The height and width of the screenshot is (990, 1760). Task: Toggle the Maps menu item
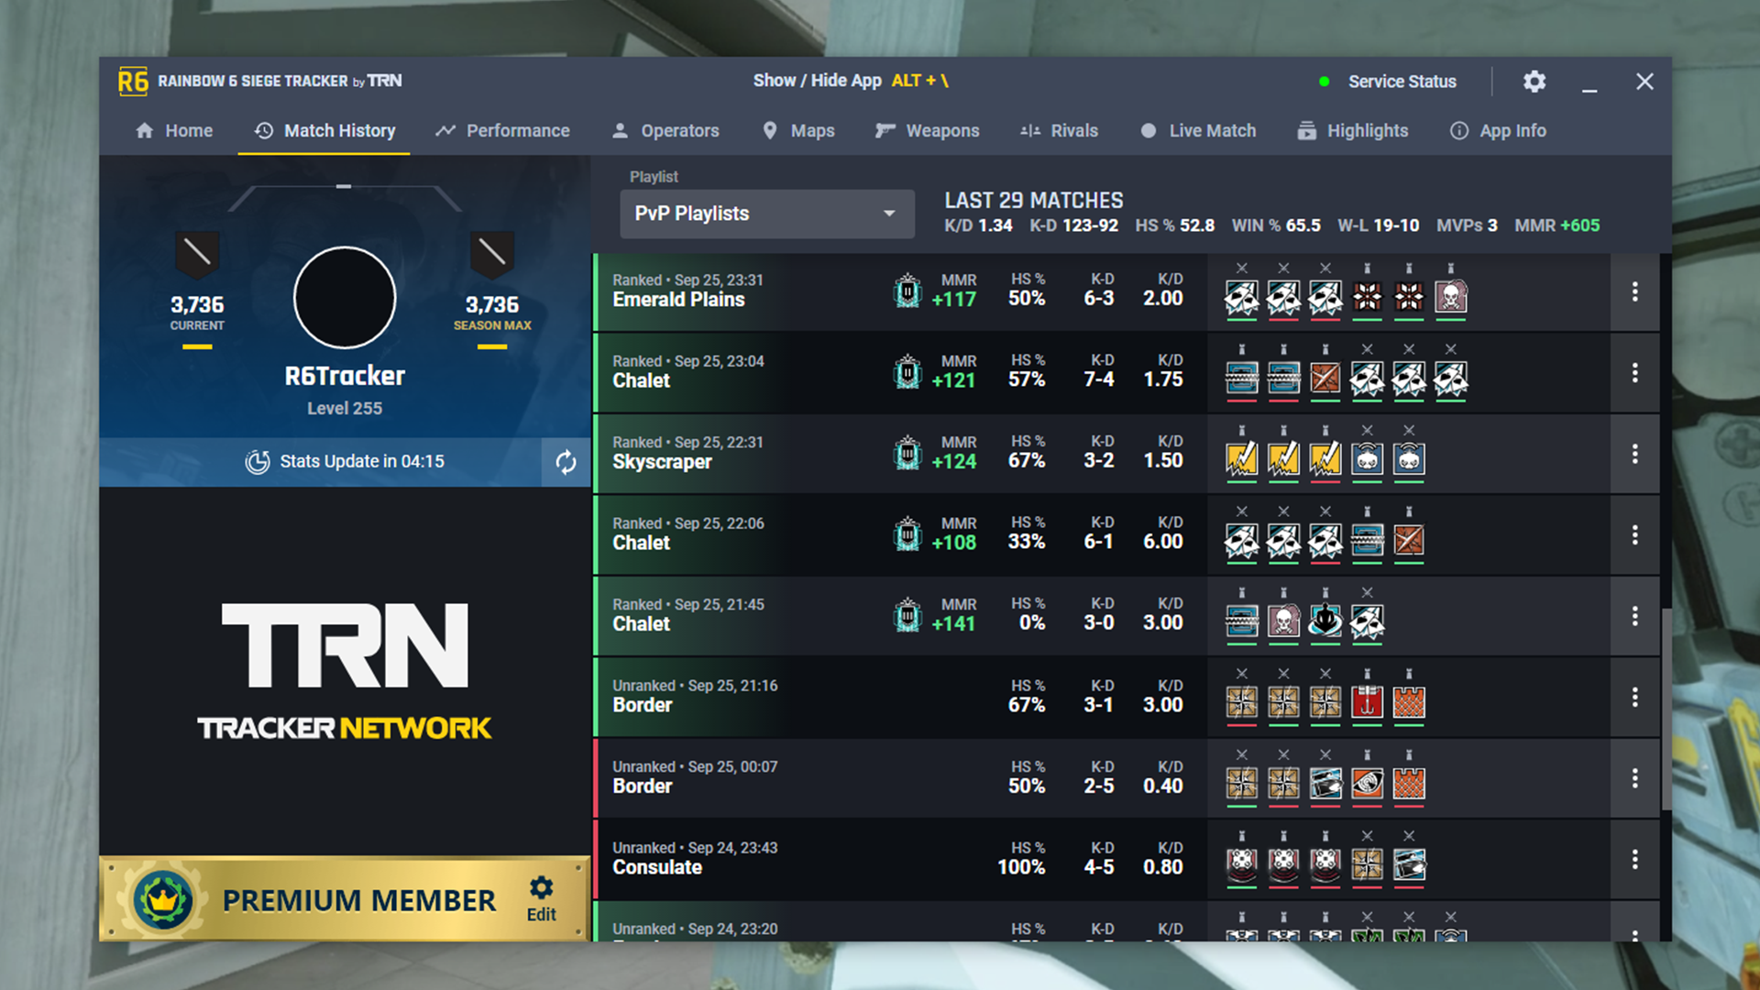coord(811,130)
